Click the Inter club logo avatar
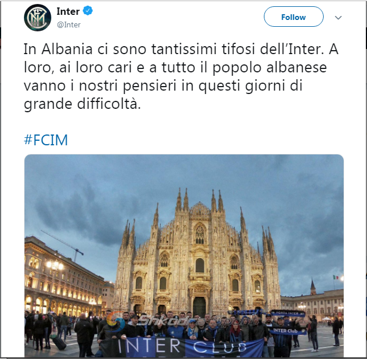 pyautogui.click(x=38, y=18)
